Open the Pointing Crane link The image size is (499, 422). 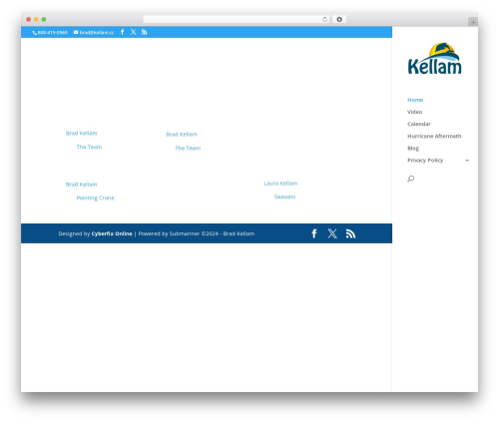pos(96,198)
